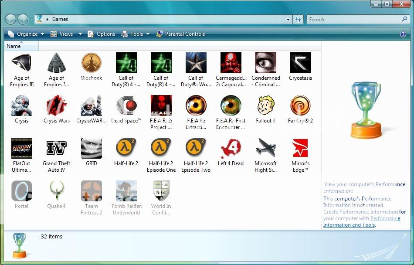Select the Fallout 3 Vault Boy icon
The height and width of the screenshot is (265, 414).
tap(266, 105)
